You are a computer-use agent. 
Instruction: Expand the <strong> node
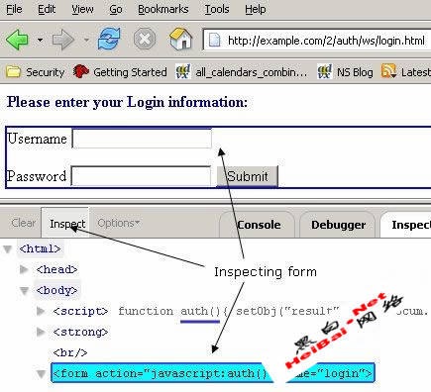(x=41, y=332)
